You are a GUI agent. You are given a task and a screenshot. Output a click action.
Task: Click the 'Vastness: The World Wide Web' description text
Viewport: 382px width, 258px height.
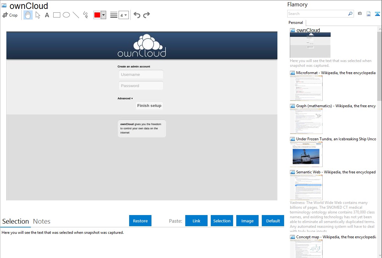pos(332,217)
